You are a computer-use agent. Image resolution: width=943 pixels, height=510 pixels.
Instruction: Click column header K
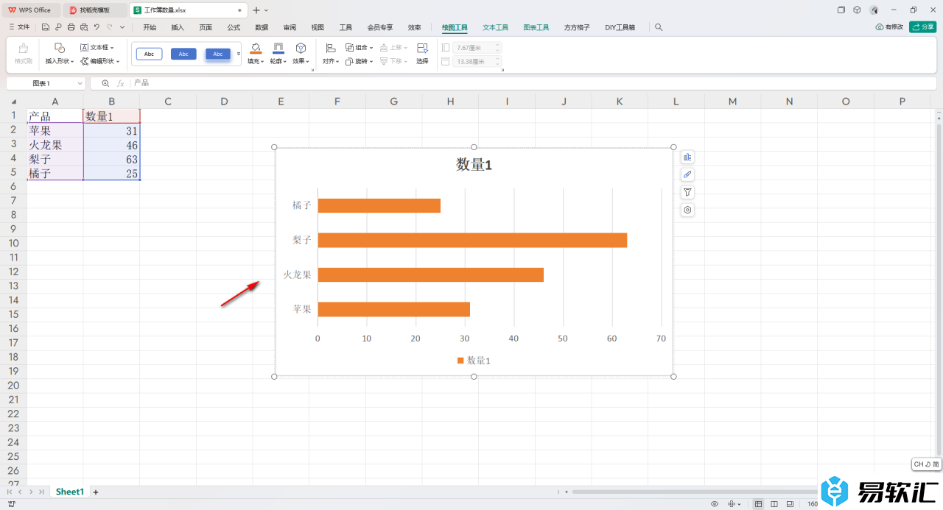coord(620,102)
